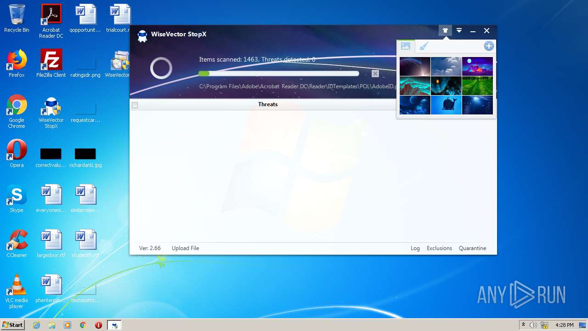Stop the scan with the X button
Image resolution: width=588 pixels, height=331 pixels.
point(375,74)
